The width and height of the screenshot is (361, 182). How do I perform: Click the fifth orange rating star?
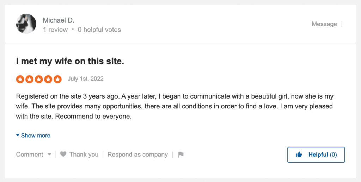(x=57, y=79)
